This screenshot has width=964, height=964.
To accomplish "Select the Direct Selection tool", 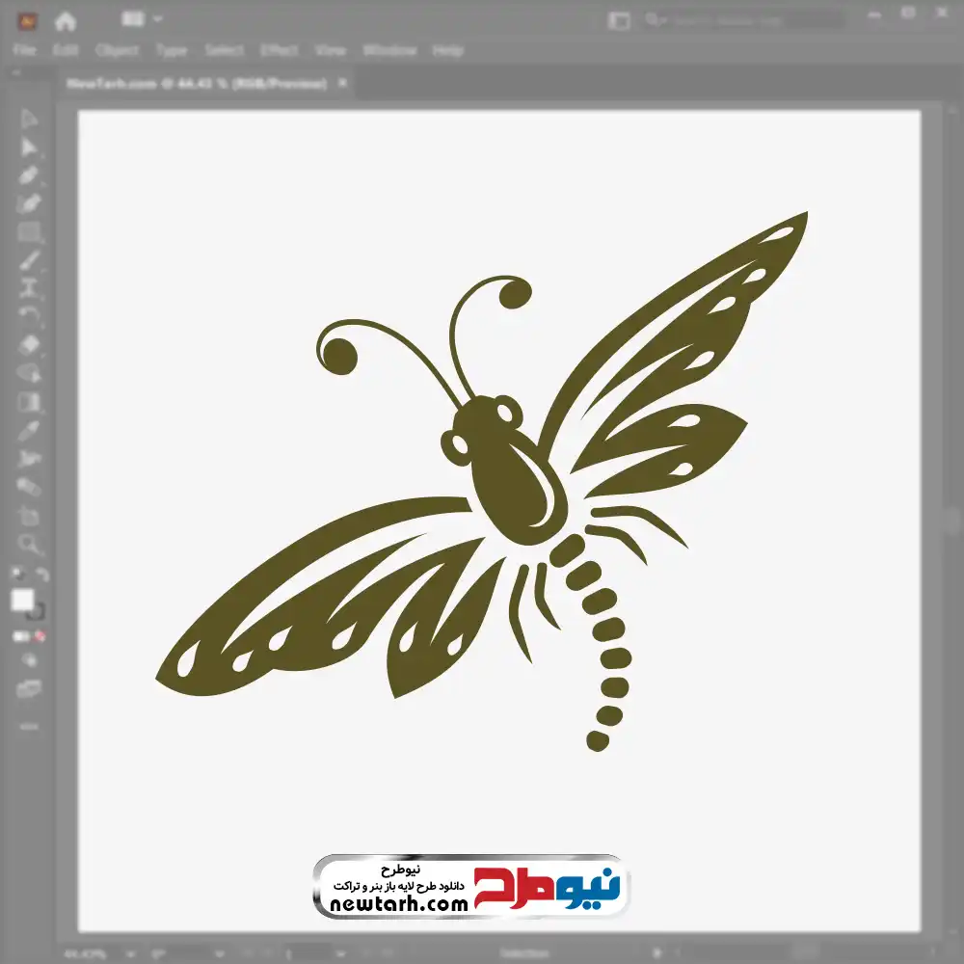I will coord(29,147).
